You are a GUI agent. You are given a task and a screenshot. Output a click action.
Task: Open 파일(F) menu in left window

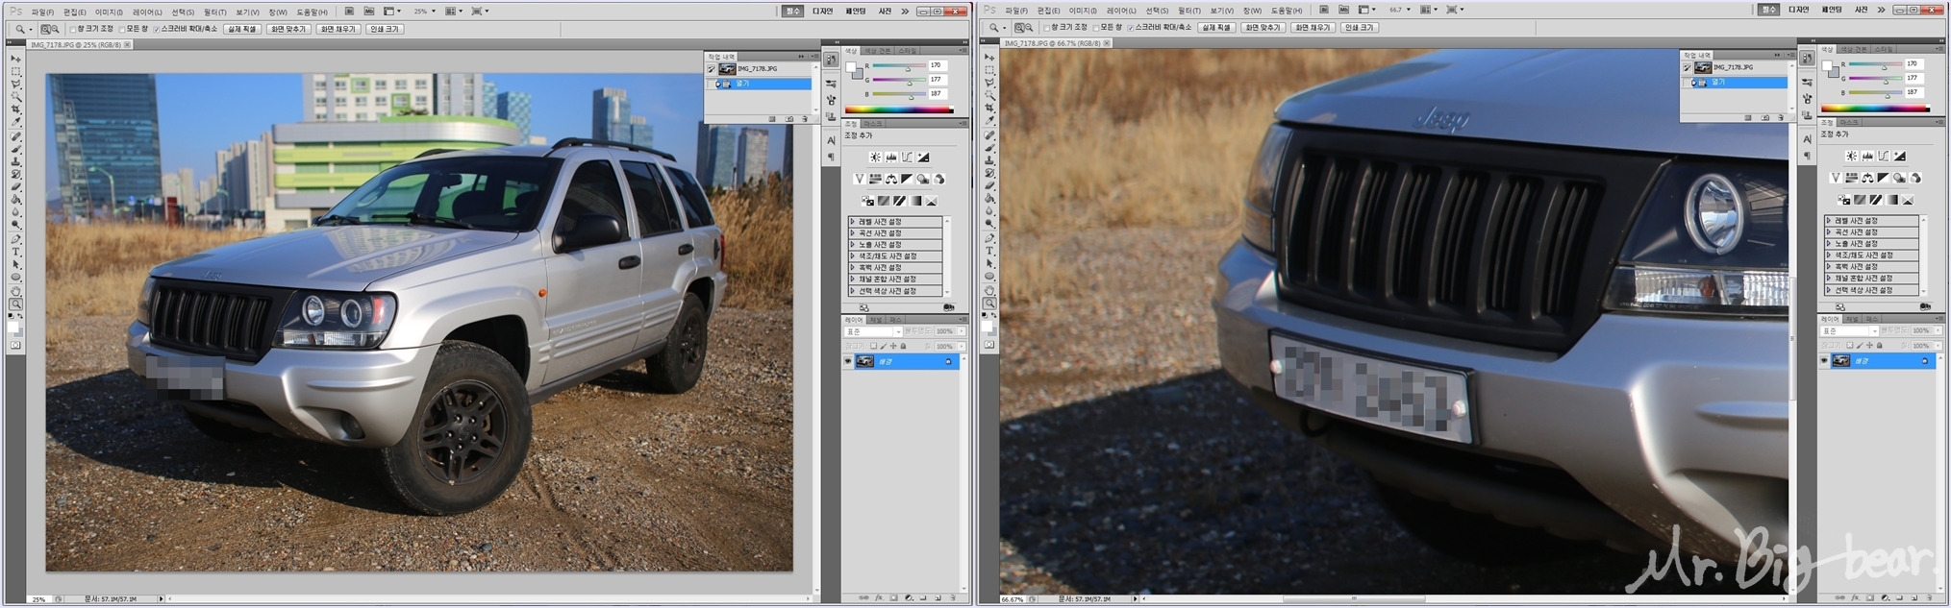(42, 12)
